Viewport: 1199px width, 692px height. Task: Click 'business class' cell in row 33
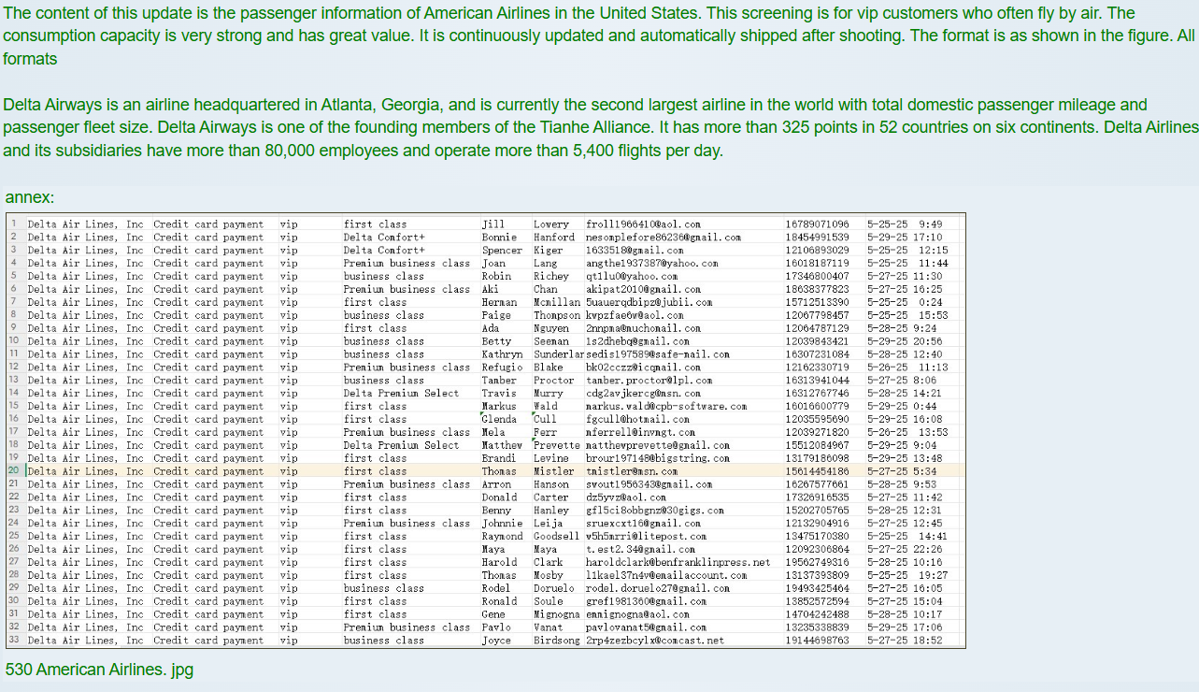(x=383, y=641)
